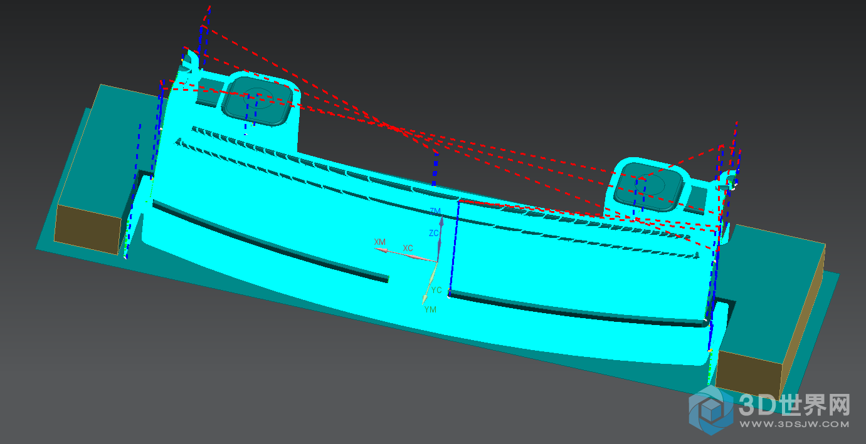
Task: Select the right dark curved groove
Action: coord(577,310)
